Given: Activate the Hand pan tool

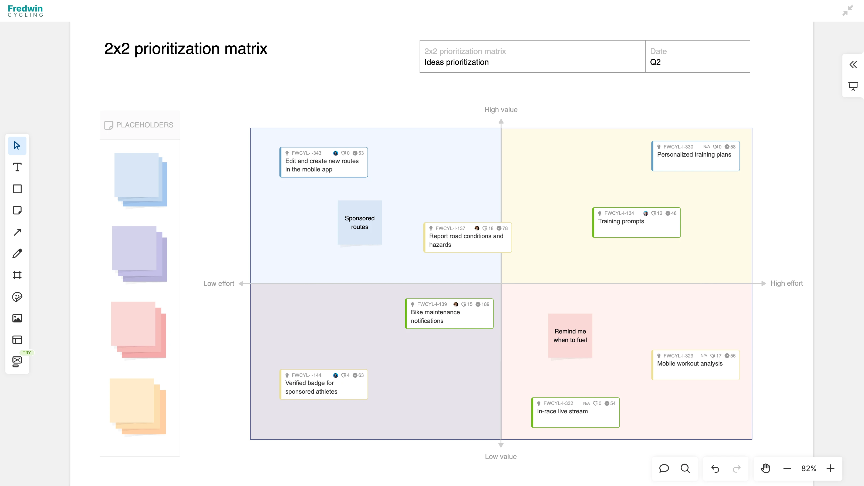Looking at the screenshot, I should click(766, 468).
